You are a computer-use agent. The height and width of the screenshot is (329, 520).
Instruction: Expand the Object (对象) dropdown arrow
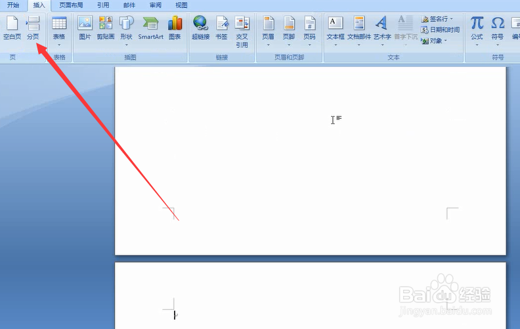point(446,41)
